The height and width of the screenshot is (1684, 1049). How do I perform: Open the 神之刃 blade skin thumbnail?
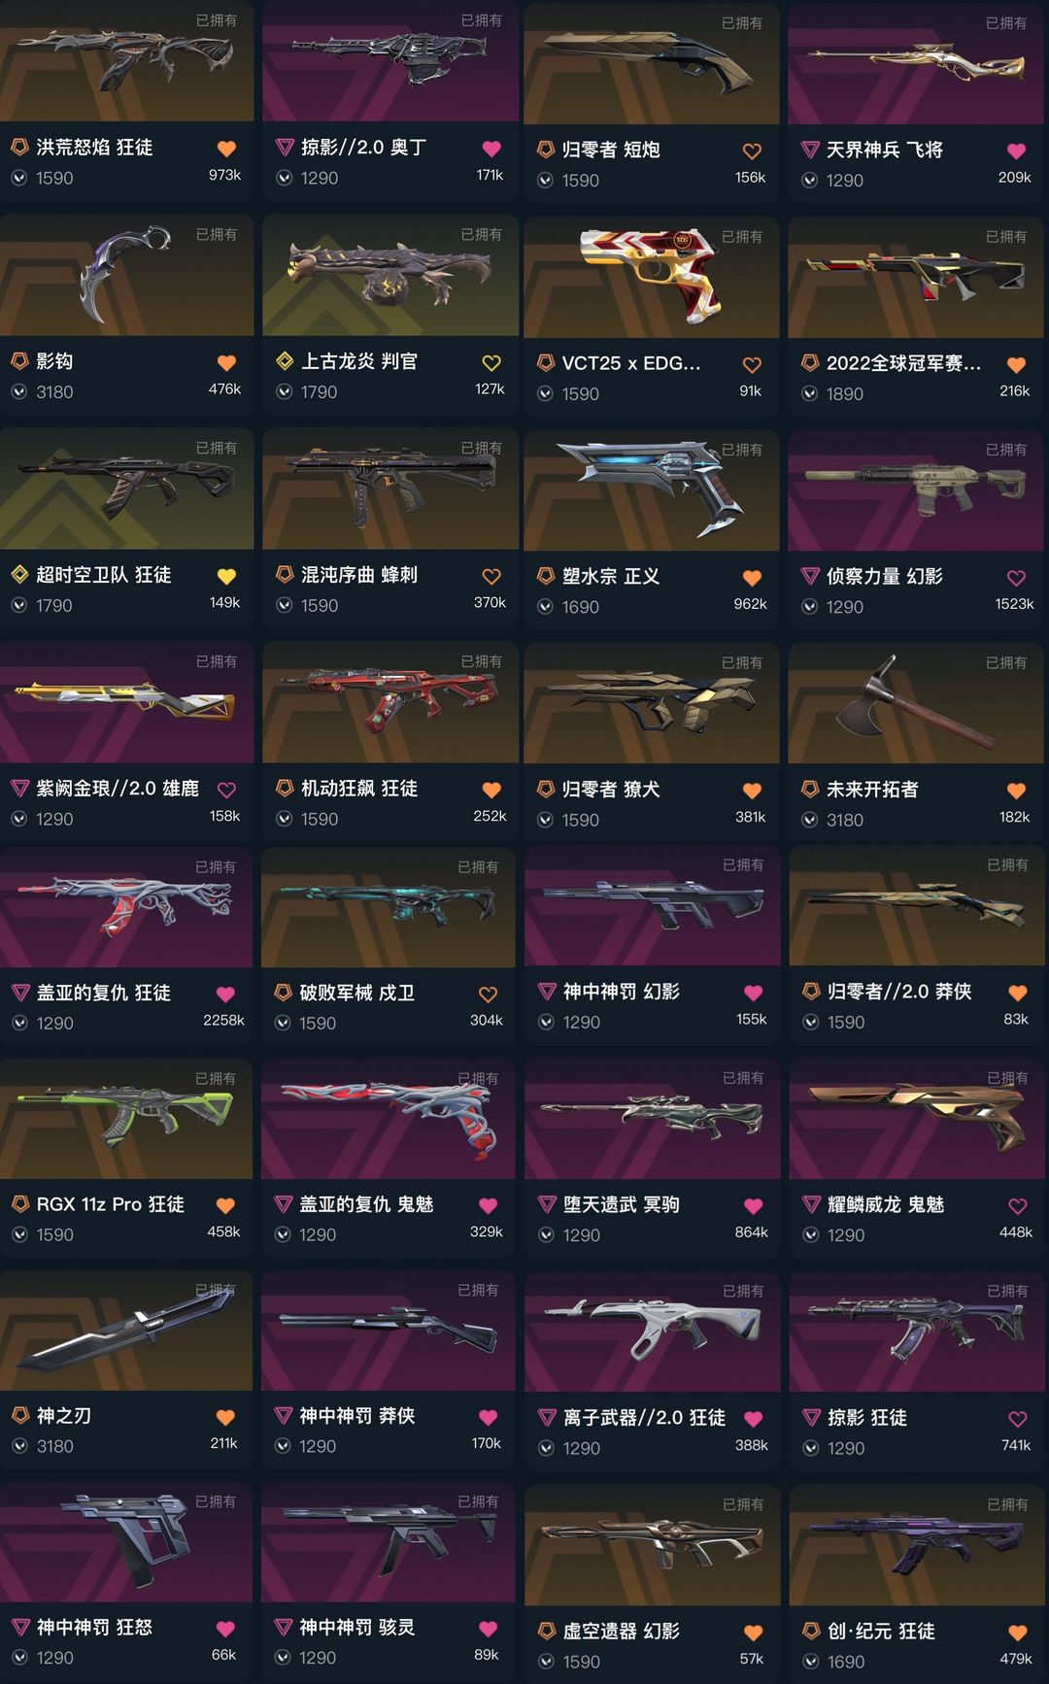126,1330
